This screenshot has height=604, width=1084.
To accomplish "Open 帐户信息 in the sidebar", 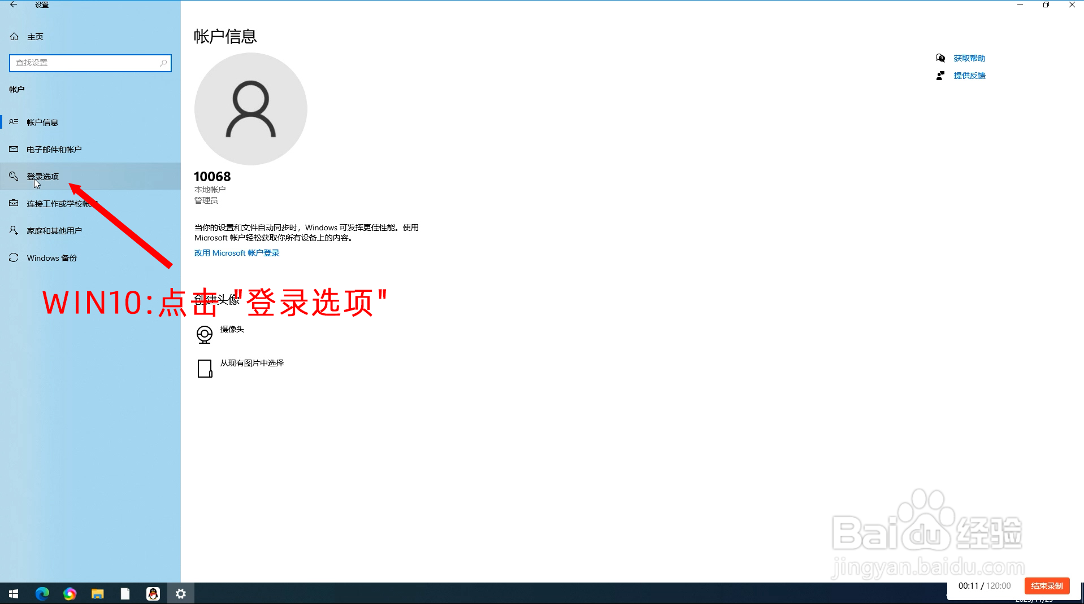I will click(x=42, y=121).
